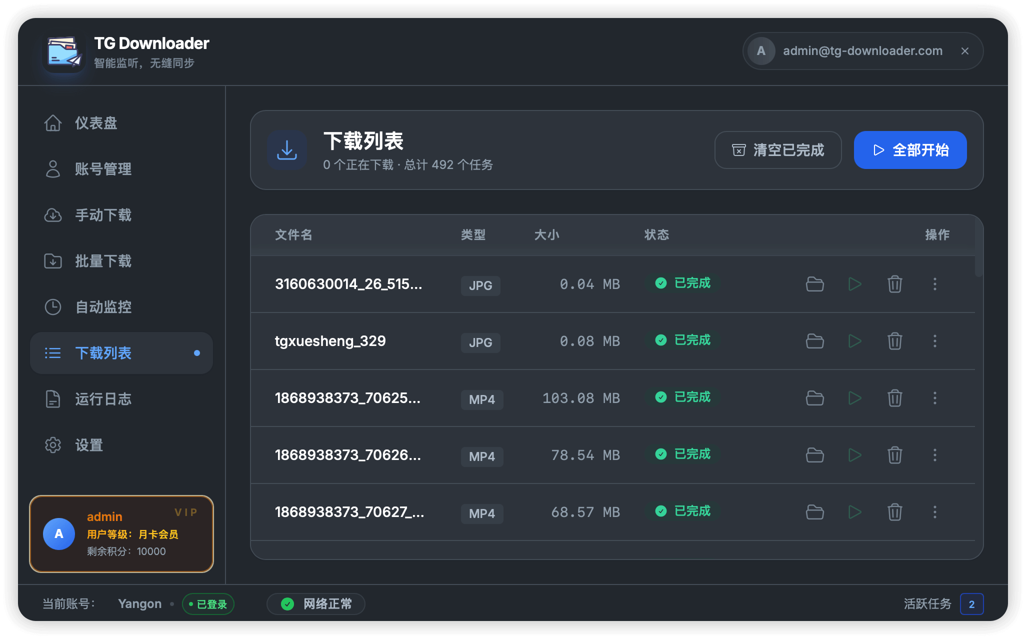Click the admin VIP account card
This screenshot has width=1026, height=639.
coord(121,533)
